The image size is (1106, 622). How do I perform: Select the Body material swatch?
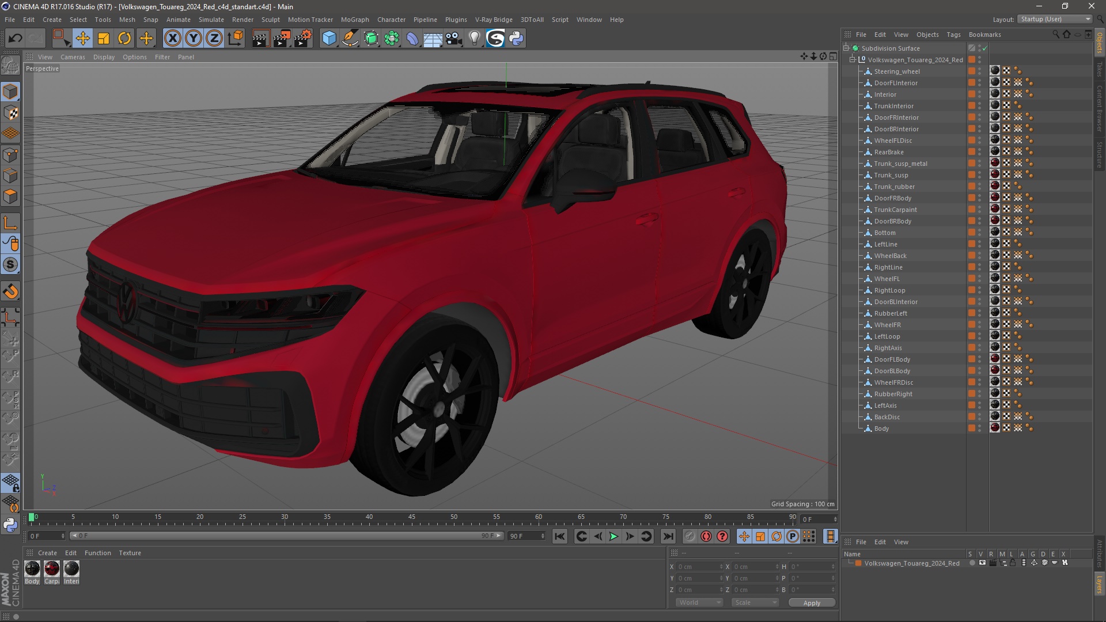(32, 569)
